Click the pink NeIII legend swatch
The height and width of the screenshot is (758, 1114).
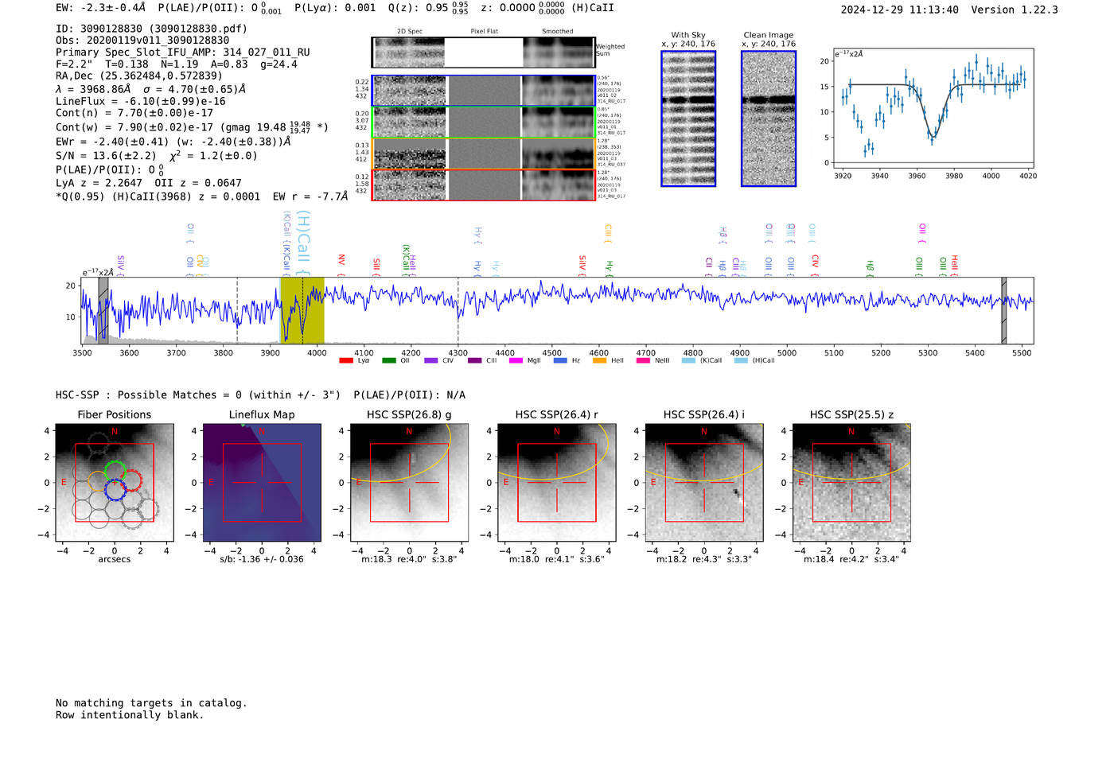point(643,360)
